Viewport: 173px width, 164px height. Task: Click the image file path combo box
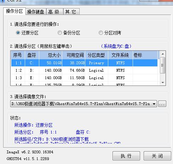[83, 104]
